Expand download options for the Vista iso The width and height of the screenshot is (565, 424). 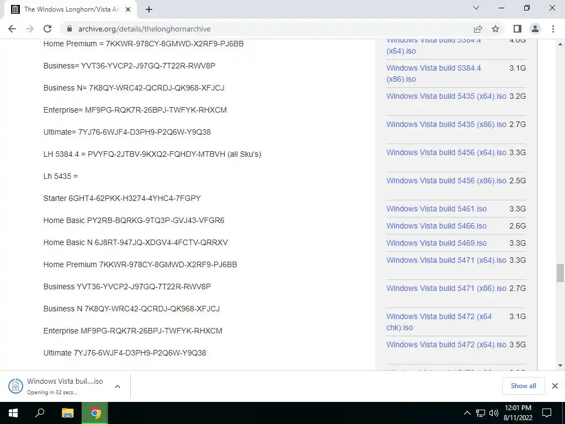[x=117, y=386]
